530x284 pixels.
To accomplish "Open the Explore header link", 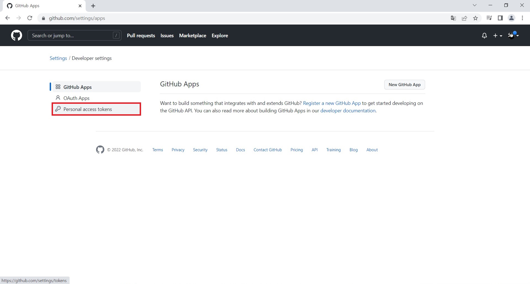I will point(220,36).
